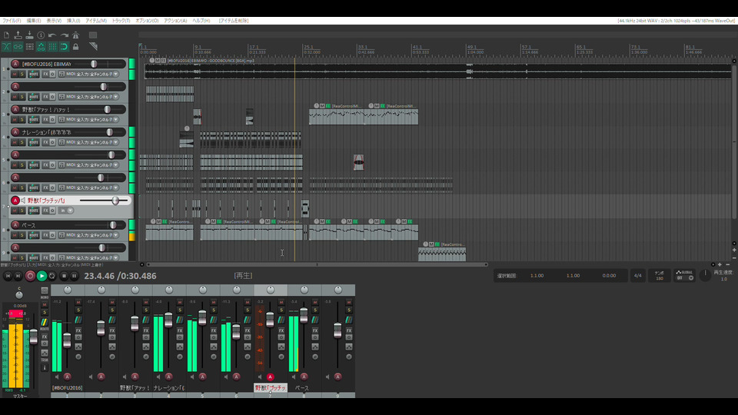Click the GLOBAL automation override button

[x=683, y=275]
